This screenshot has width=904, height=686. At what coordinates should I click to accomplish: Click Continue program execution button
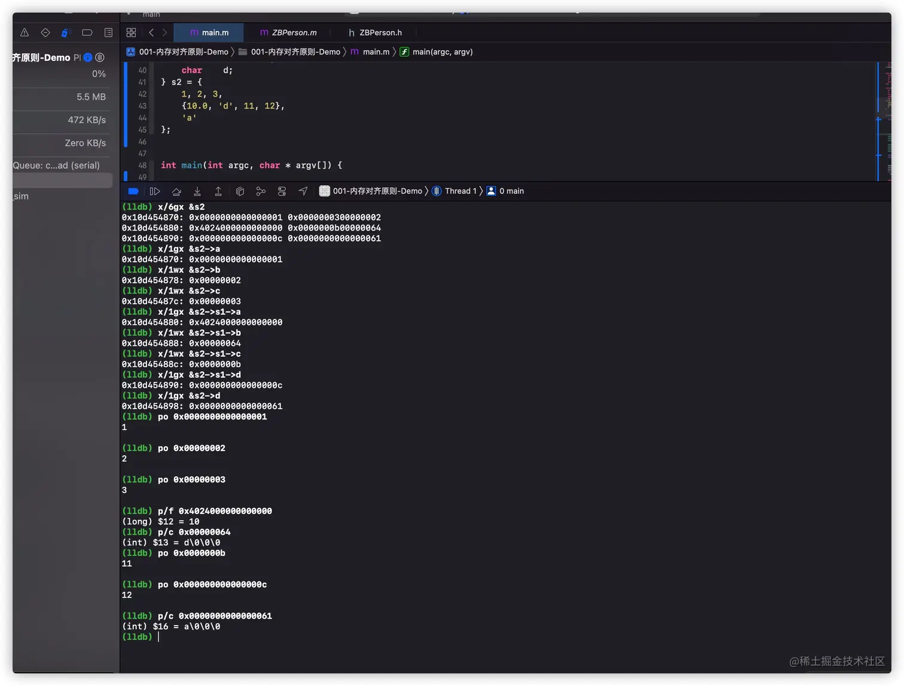pyautogui.click(x=155, y=191)
